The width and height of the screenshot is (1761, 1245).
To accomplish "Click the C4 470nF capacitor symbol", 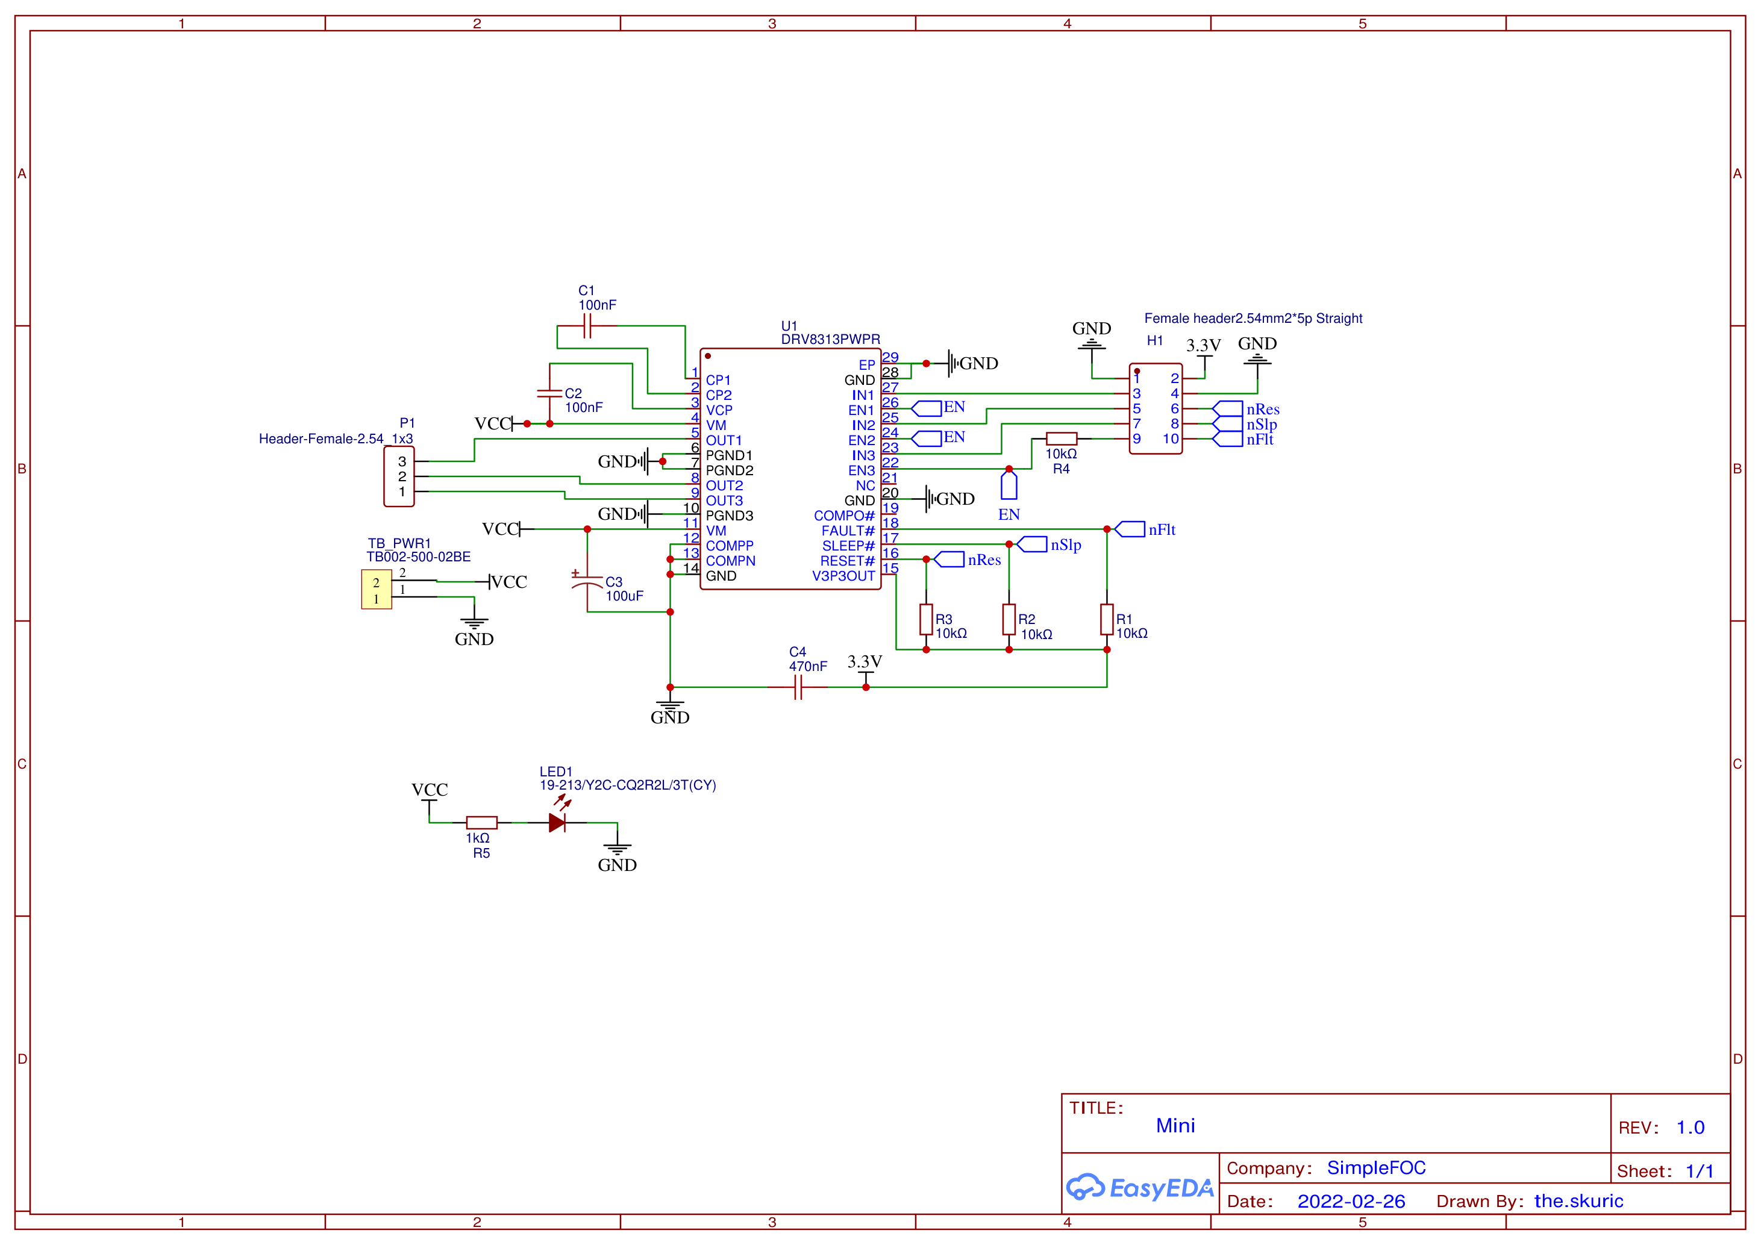I will (x=798, y=687).
